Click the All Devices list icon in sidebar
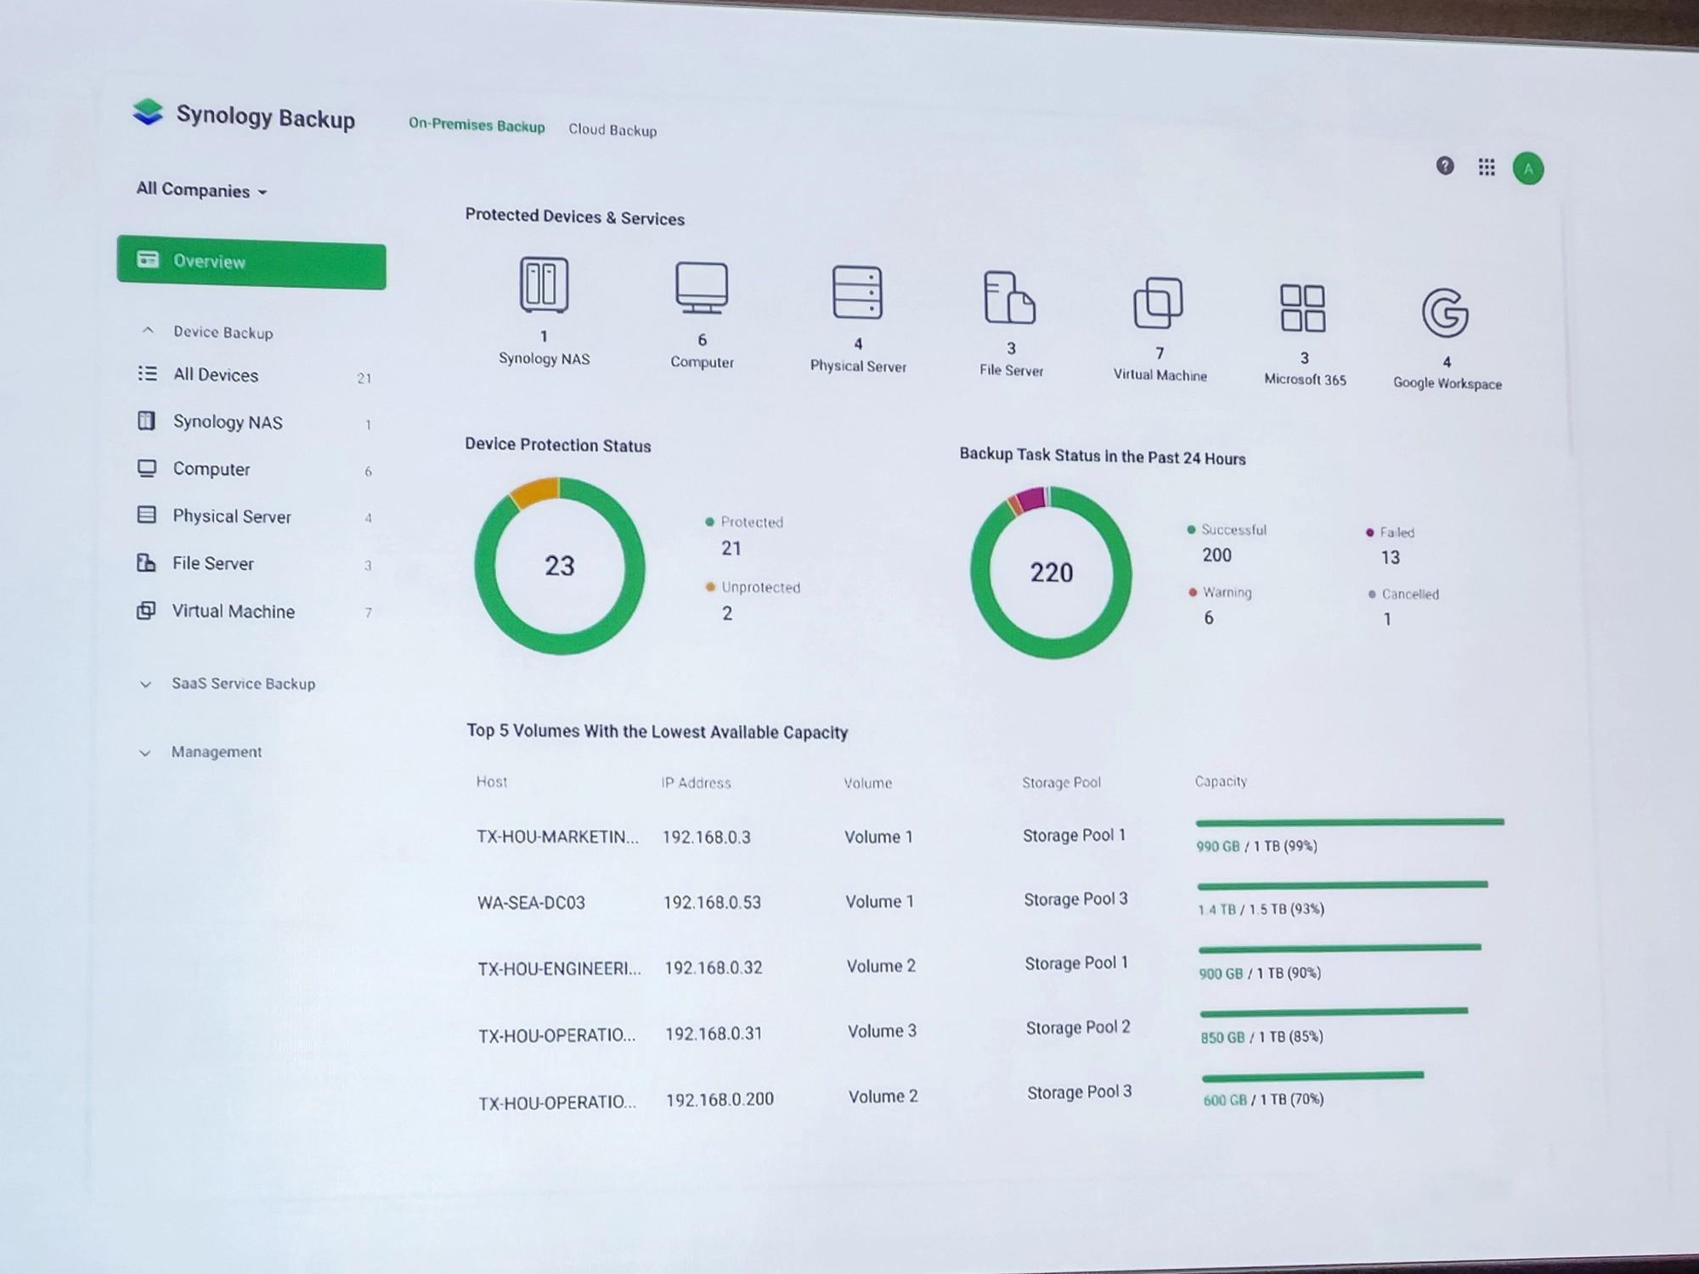This screenshot has height=1274, width=1699. pyautogui.click(x=148, y=374)
